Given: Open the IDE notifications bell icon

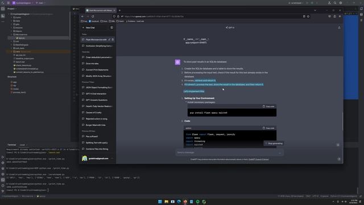Looking at the screenshot, I should (361, 9).
